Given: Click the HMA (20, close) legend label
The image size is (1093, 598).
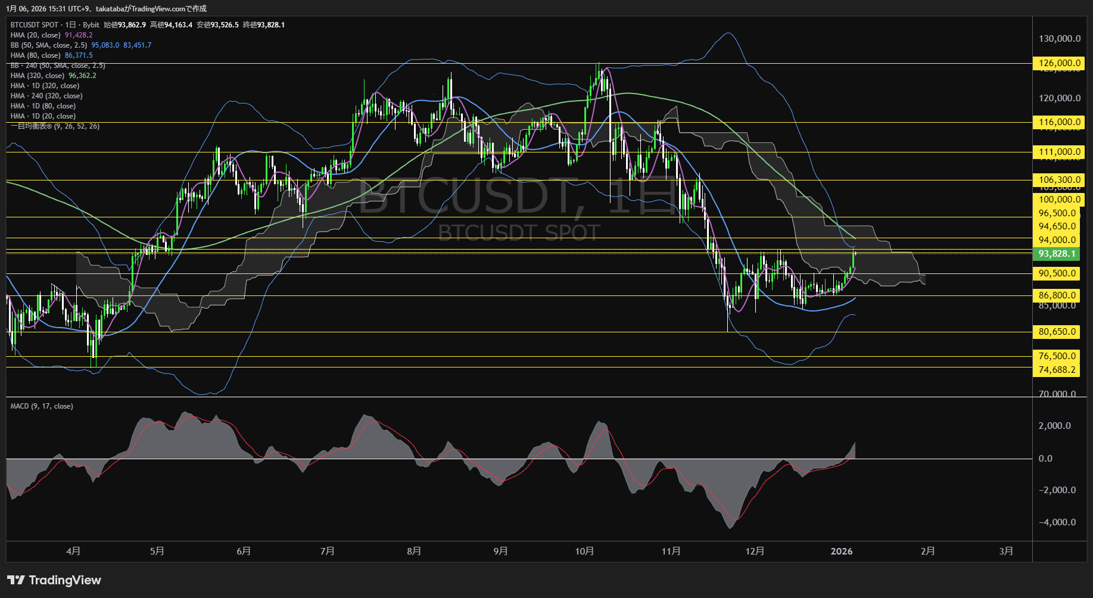Looking at the screenshot, I should click(36, 35).
